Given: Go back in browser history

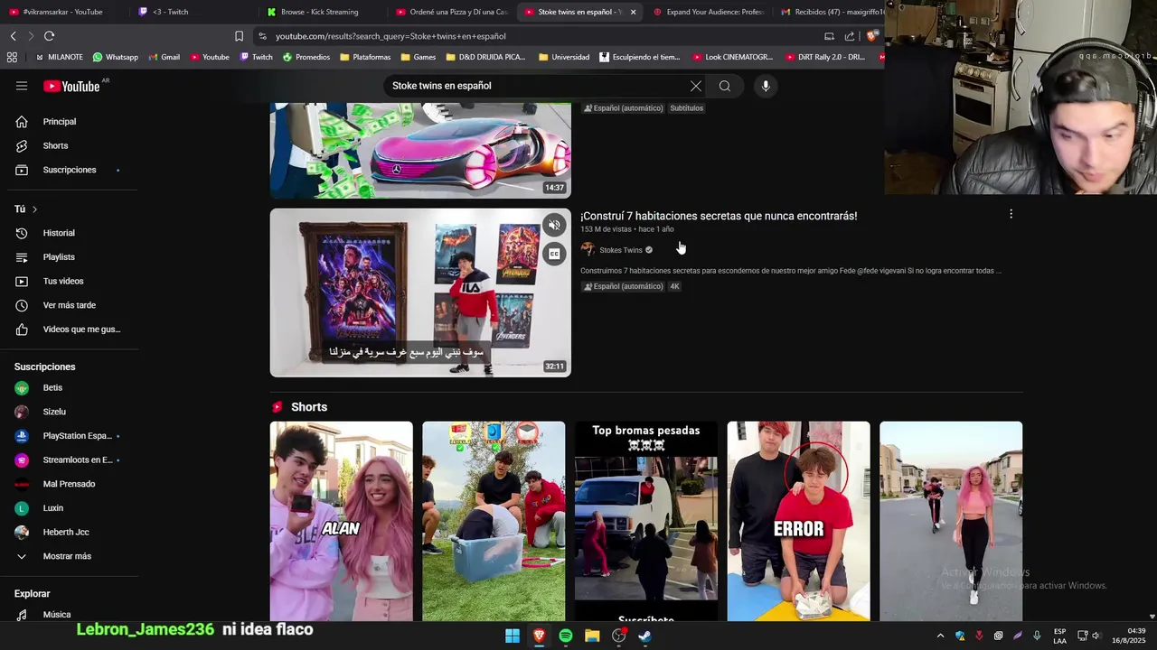Looking at the screenshot, I should (13, 36).
